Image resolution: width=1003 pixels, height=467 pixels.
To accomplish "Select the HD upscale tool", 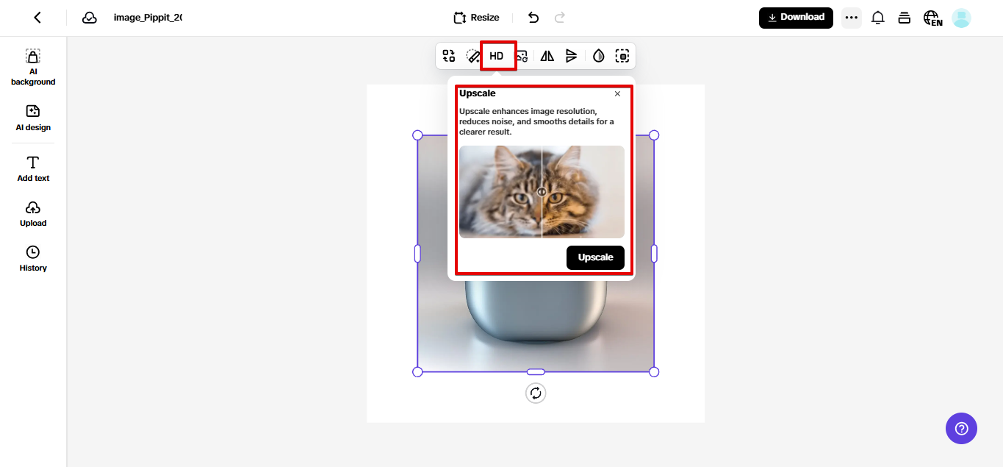I will pyautogui.click(x=497, y=55).
